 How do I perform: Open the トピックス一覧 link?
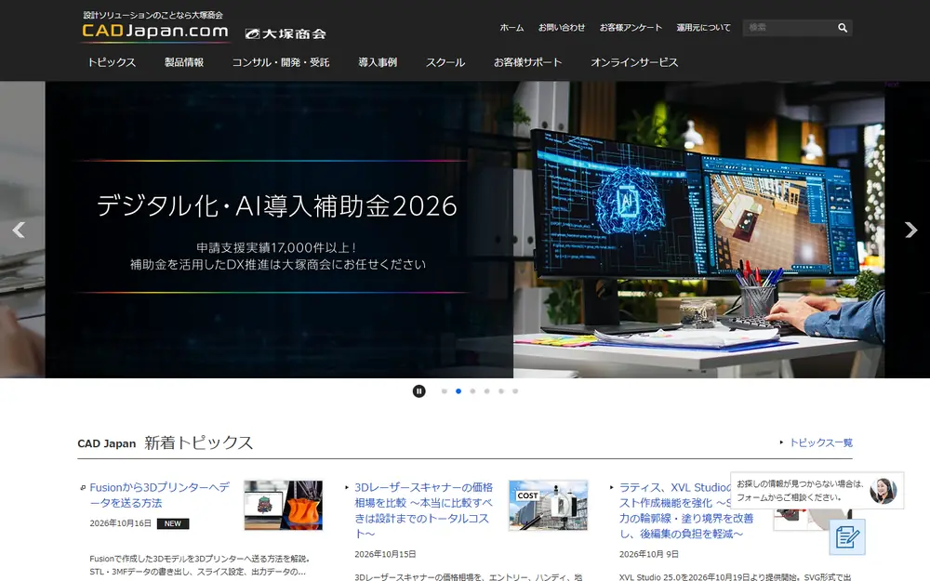point(821,442)
